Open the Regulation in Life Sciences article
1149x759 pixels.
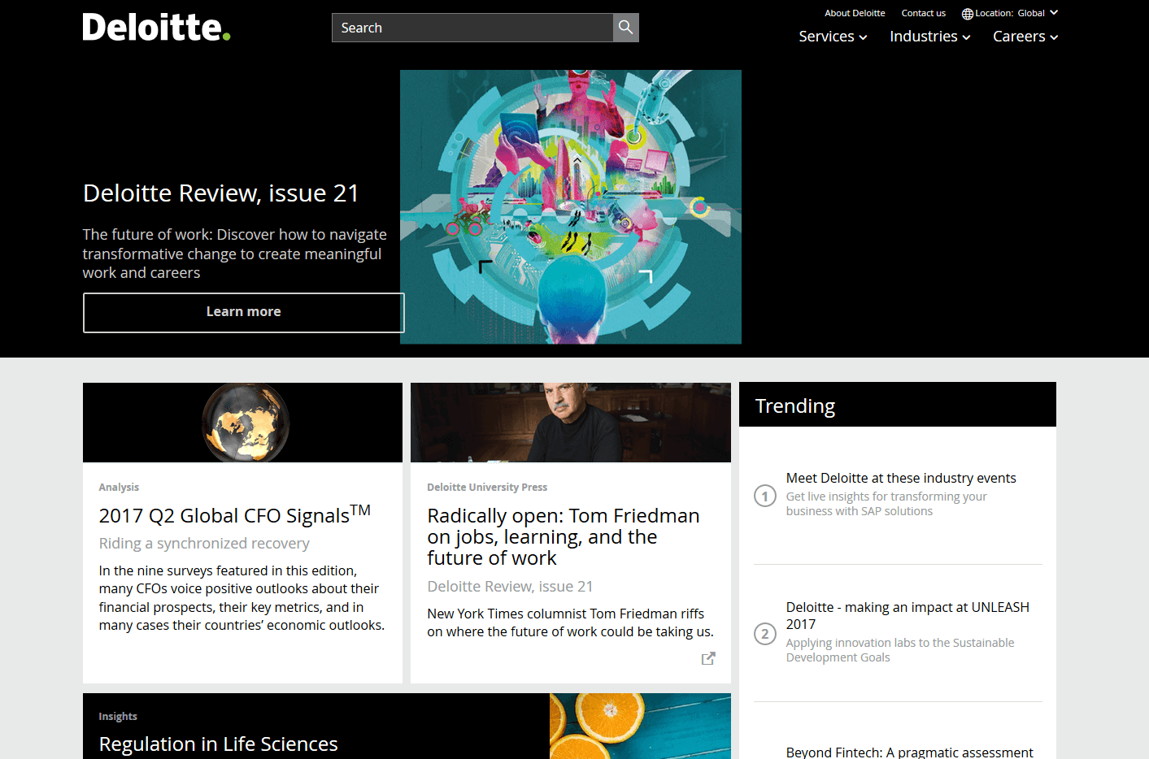[x=218, y=744]
